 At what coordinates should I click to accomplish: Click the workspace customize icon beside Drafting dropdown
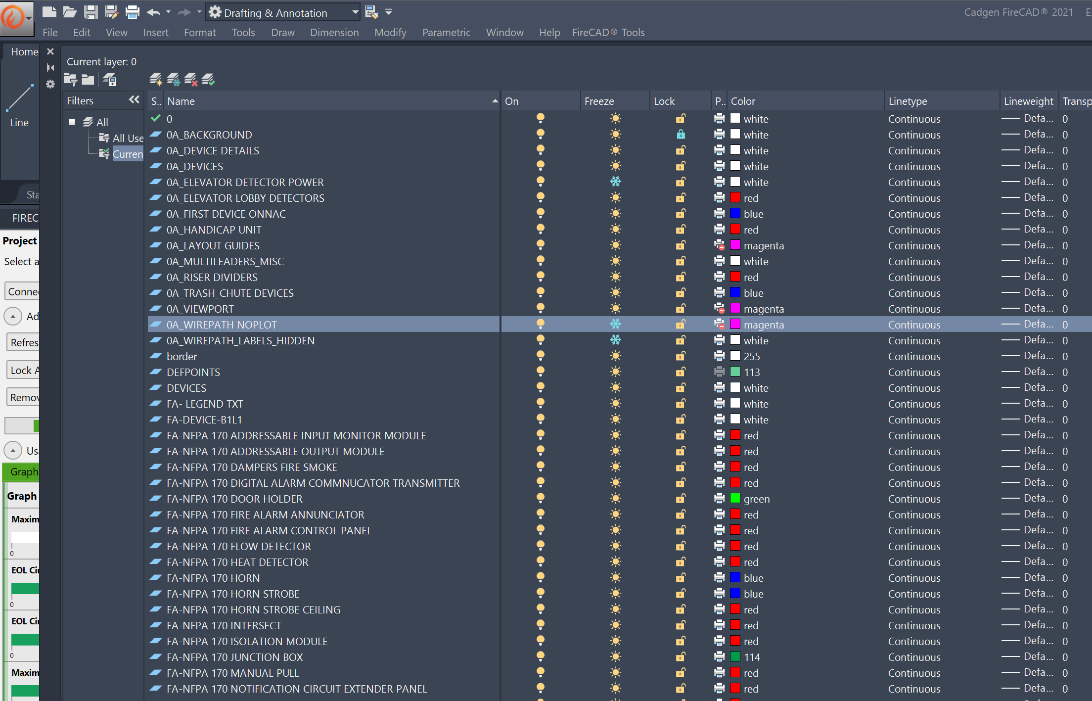point(371,12)
